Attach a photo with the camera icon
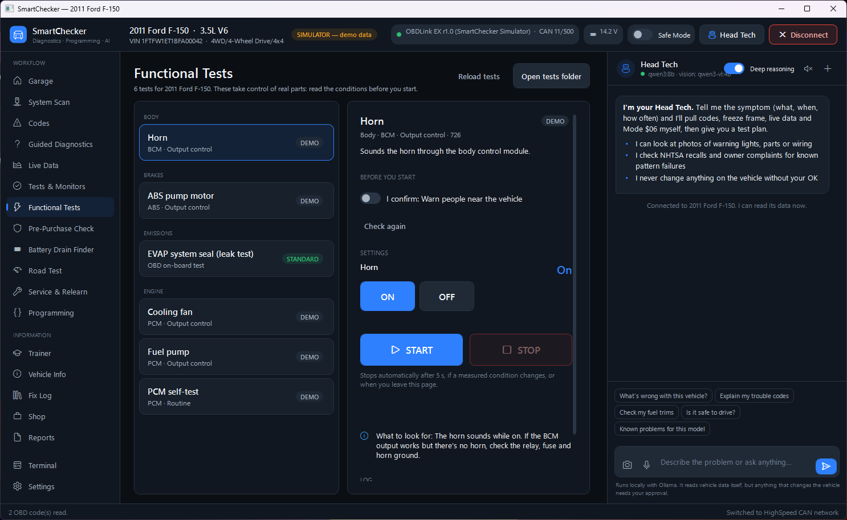The height and width of the screenshot is (520, 847). tap(627, 465)
